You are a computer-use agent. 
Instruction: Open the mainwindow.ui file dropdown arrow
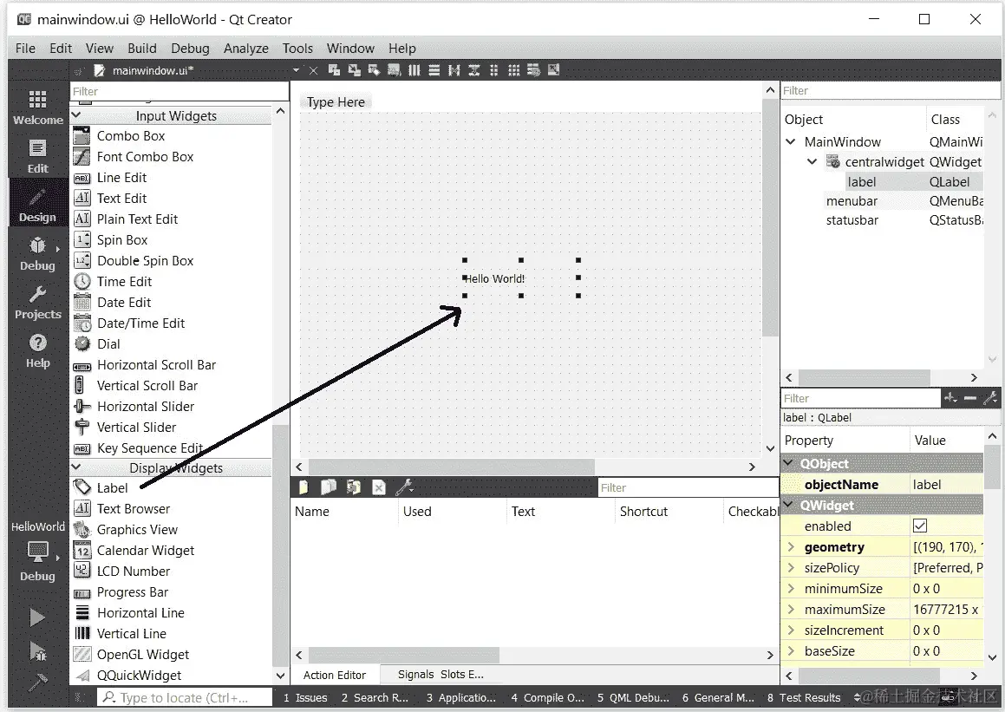296,70
